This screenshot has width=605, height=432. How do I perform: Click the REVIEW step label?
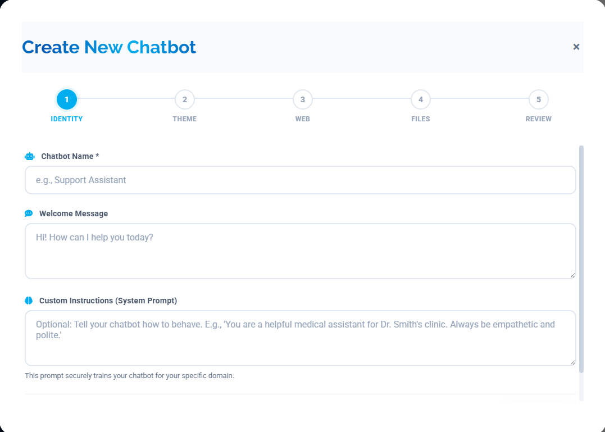tap(539, 119)
